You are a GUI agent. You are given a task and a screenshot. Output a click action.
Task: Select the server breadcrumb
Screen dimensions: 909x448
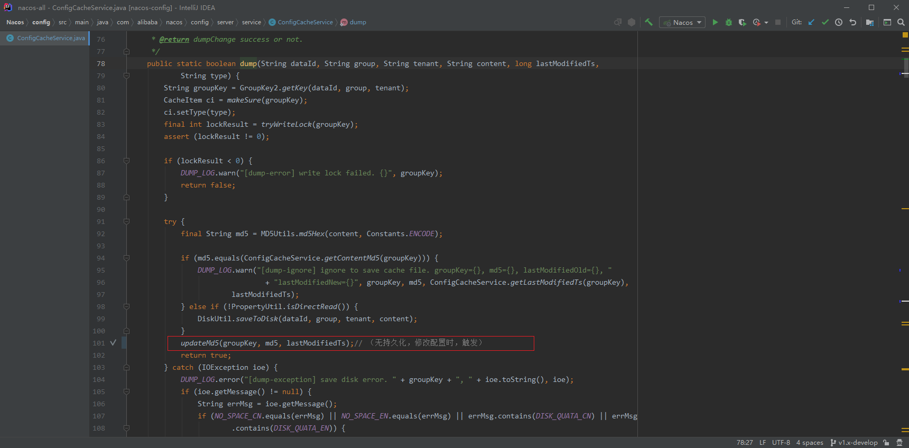(x=225, y=22)
